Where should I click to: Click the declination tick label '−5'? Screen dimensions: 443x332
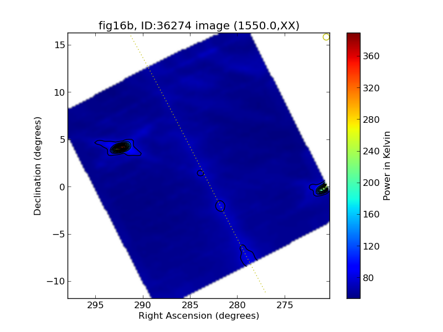[x=59, y=234]
